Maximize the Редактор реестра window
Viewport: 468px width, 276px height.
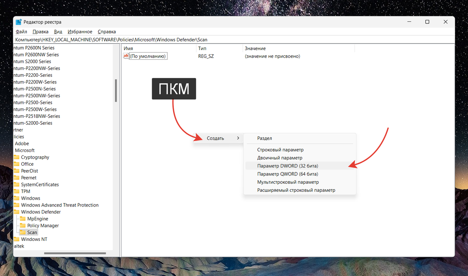[x=427, y=22]
